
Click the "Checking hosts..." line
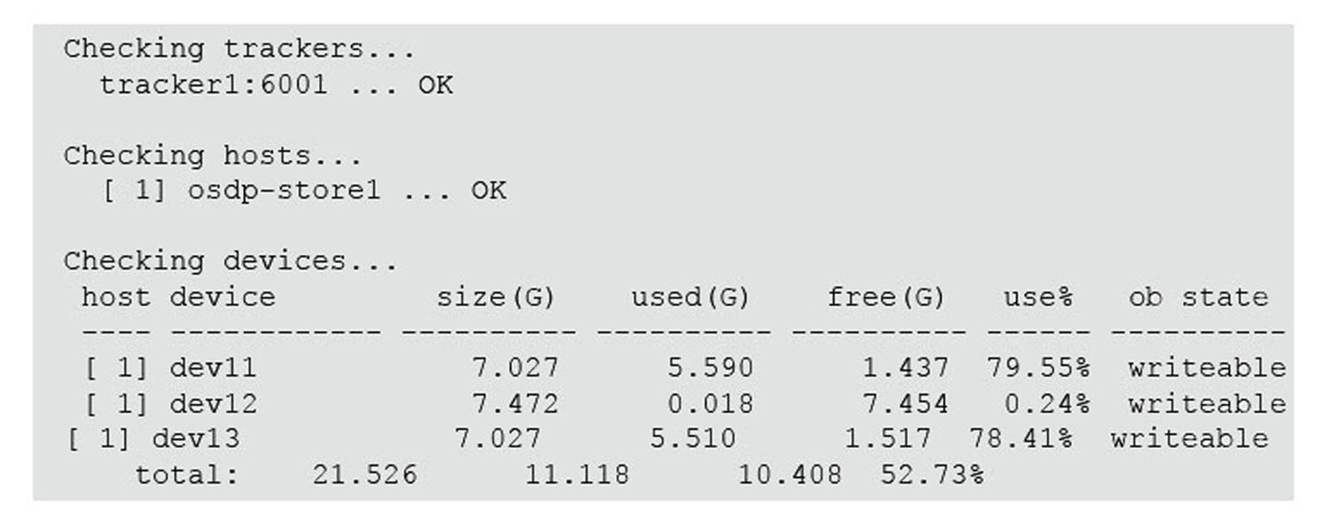click(x=213, y=156)
